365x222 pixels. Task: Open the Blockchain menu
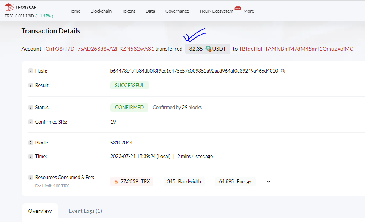[x=101, y=11]
